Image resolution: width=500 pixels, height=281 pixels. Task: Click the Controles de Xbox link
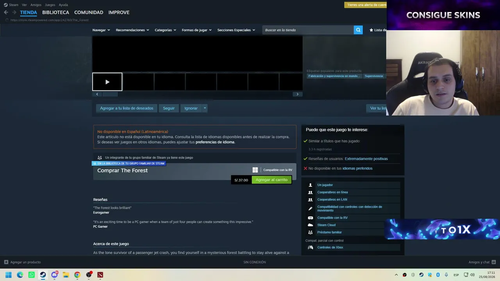(330, 247)
